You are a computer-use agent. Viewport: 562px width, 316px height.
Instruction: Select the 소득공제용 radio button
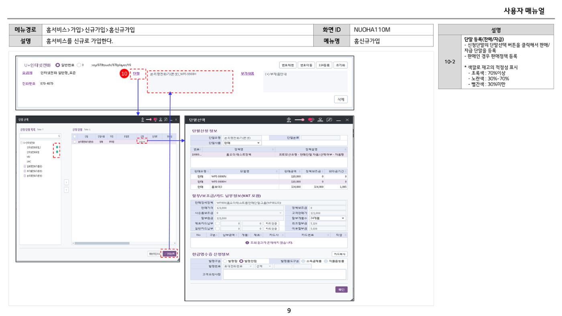click(303, 261)
